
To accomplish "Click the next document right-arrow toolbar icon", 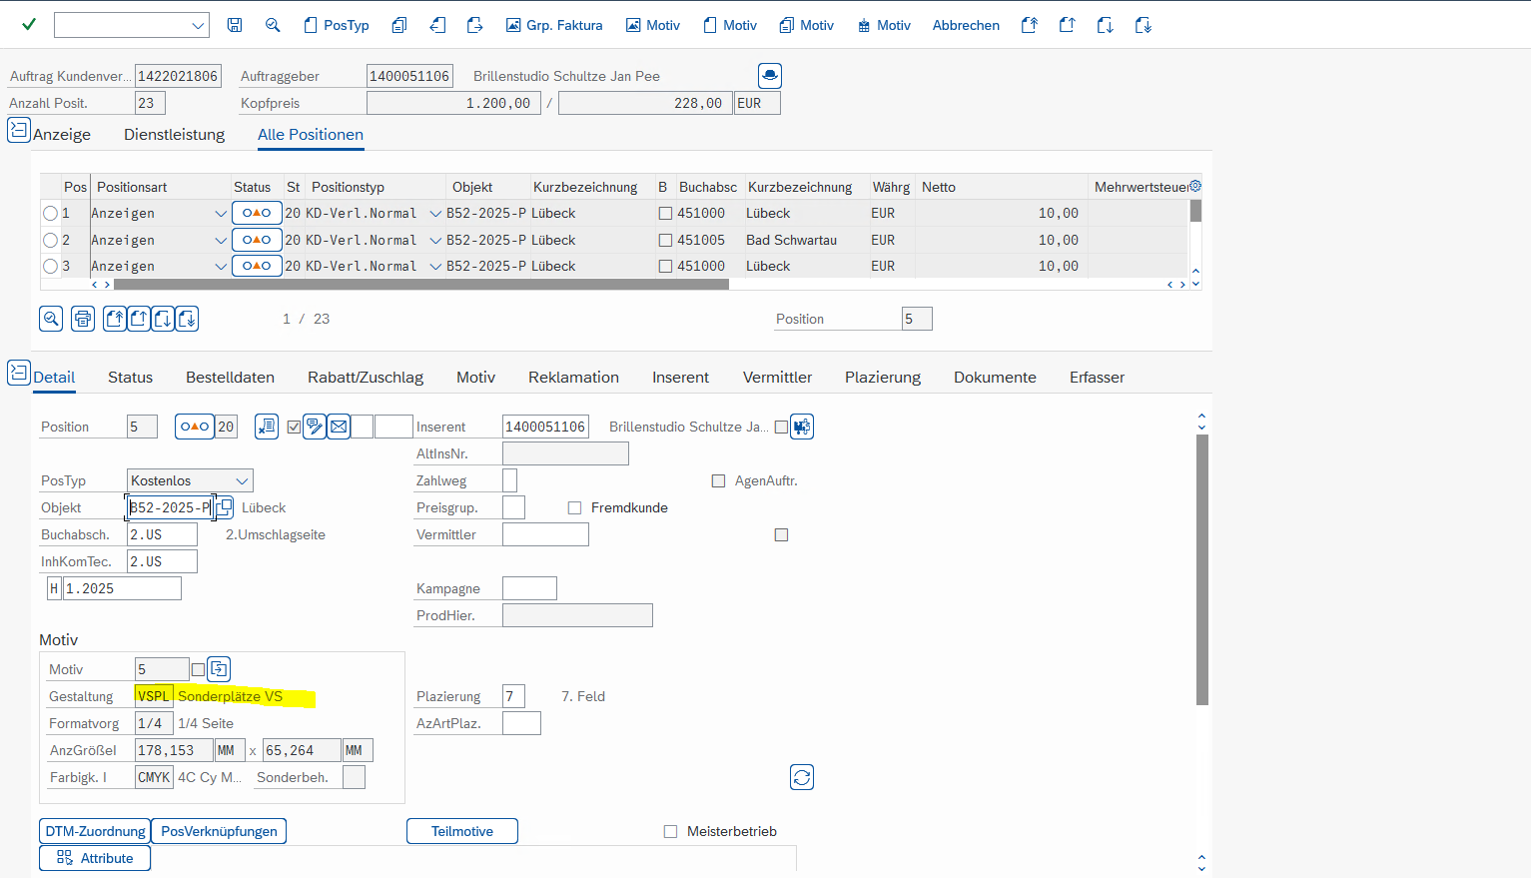I will [475, 25].
